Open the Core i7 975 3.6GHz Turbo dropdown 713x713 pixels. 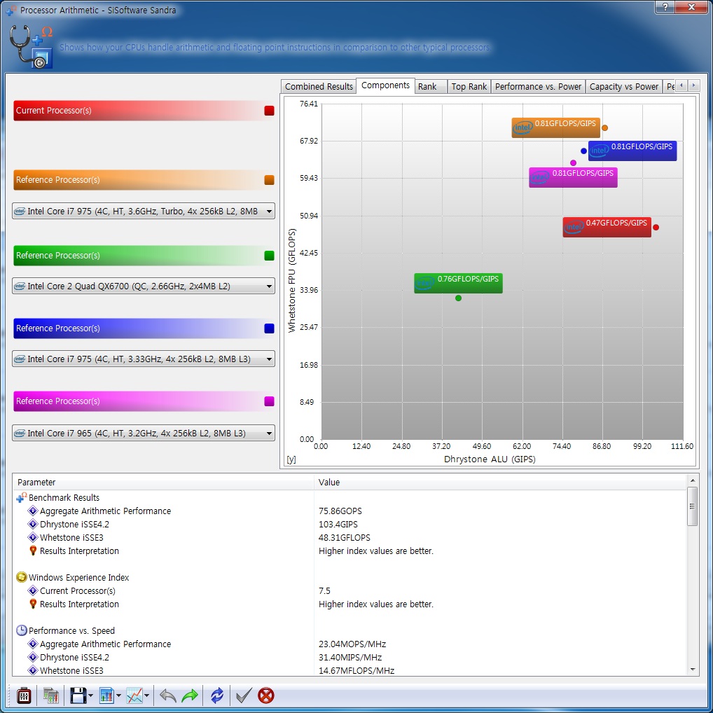(144, 211)
